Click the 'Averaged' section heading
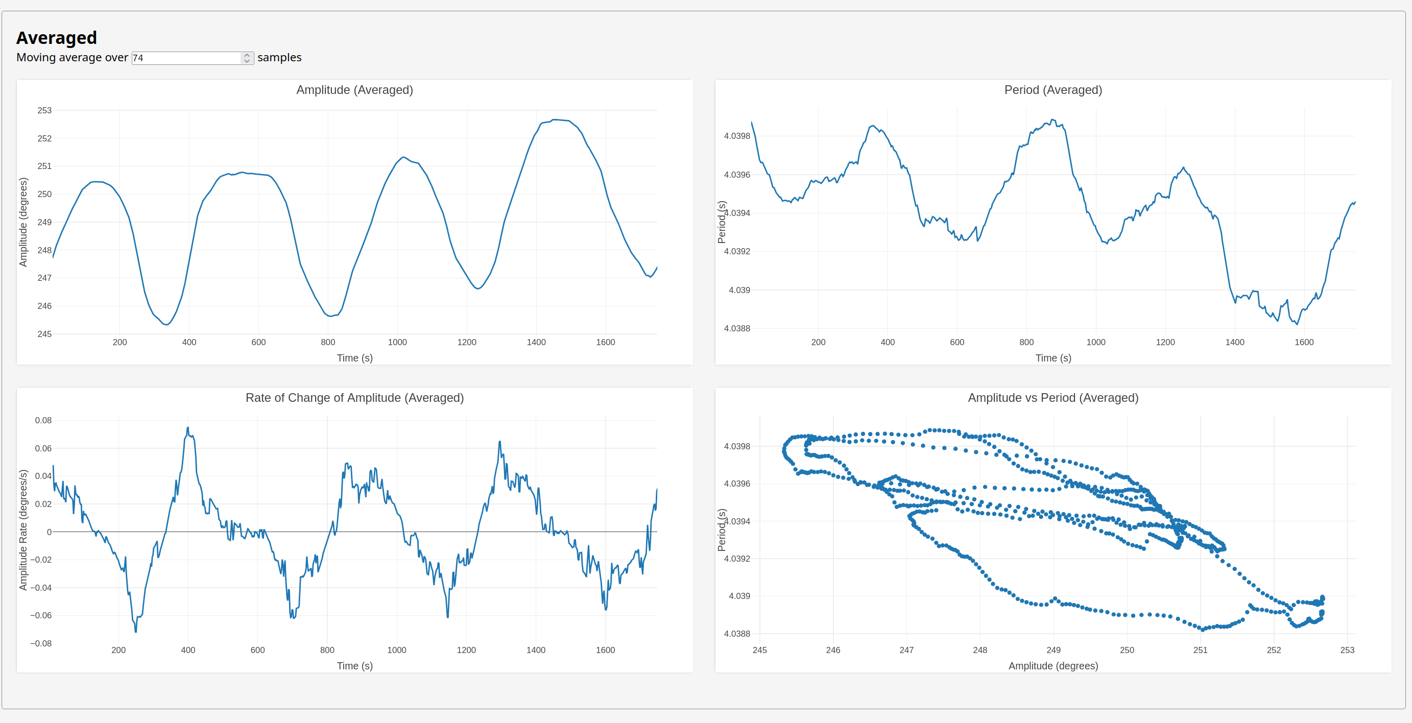The image size is (1412, 723). [x=57, y=38]
